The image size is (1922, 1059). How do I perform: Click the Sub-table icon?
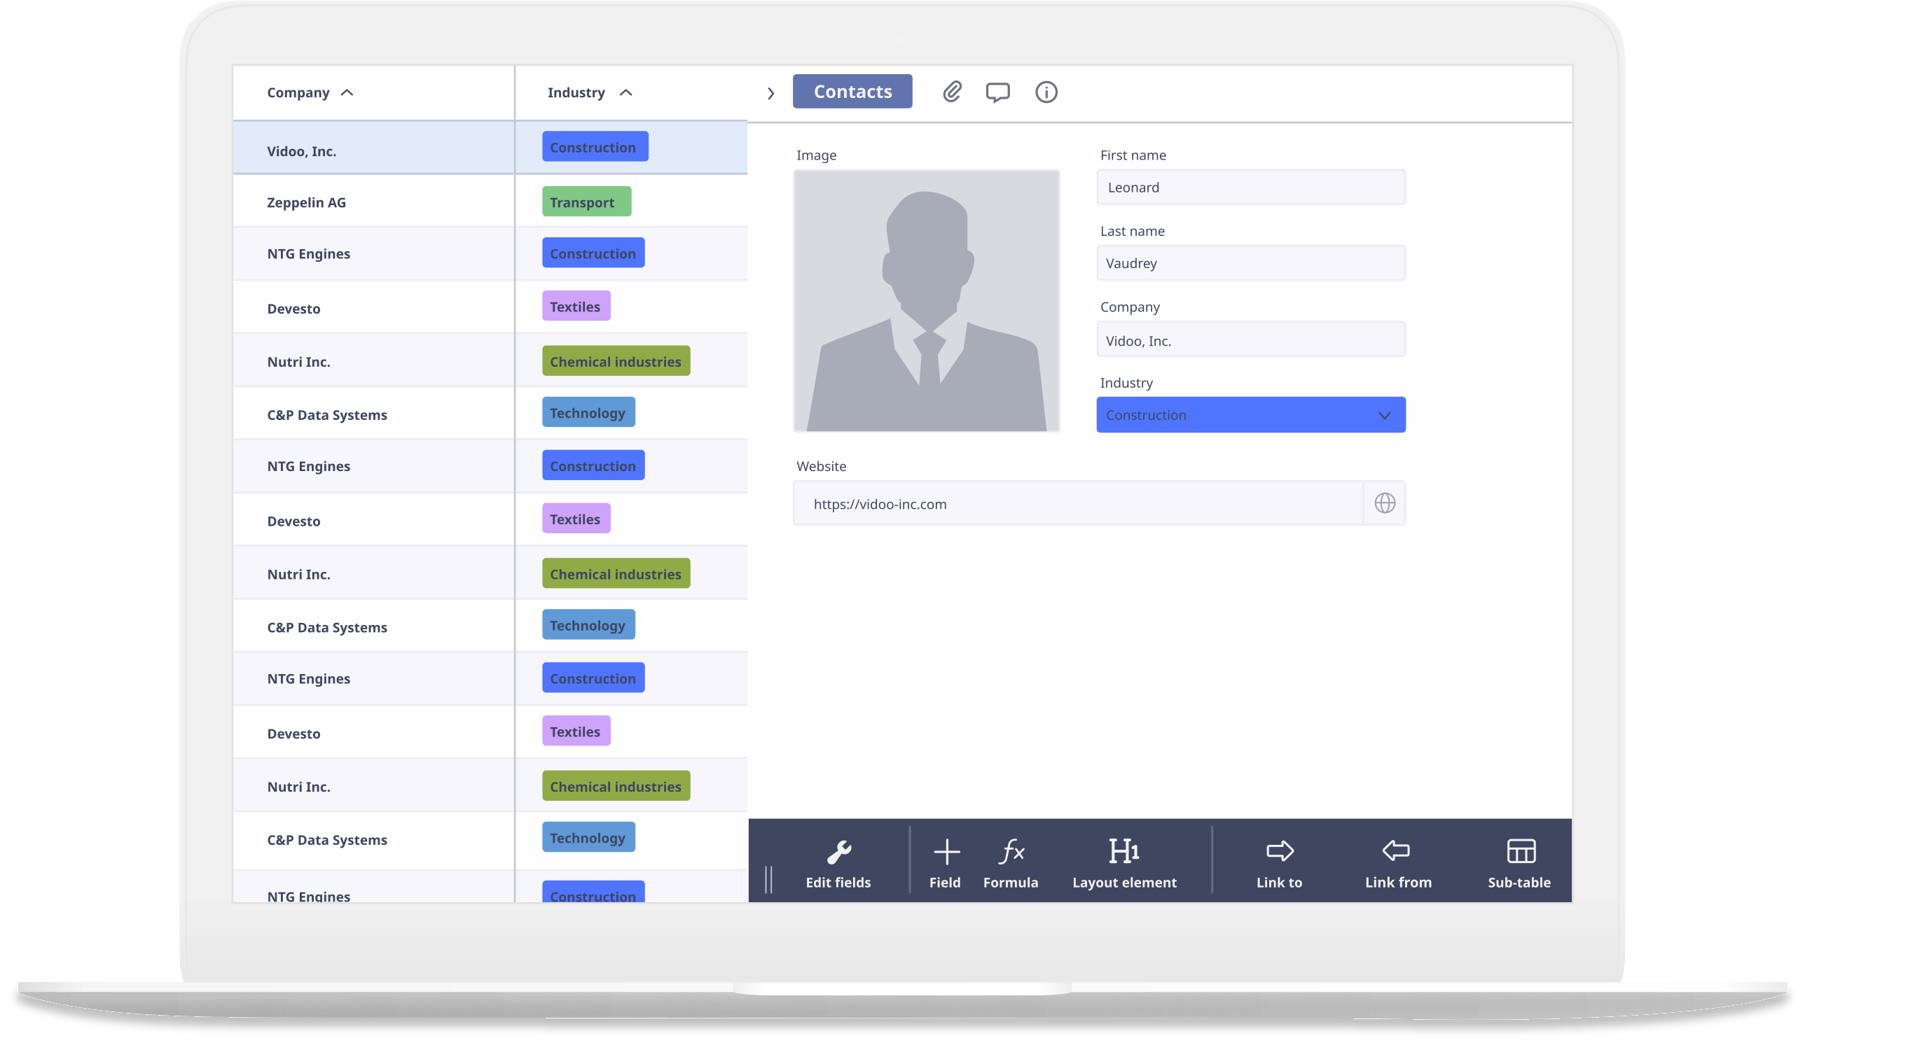[1519, 851]
